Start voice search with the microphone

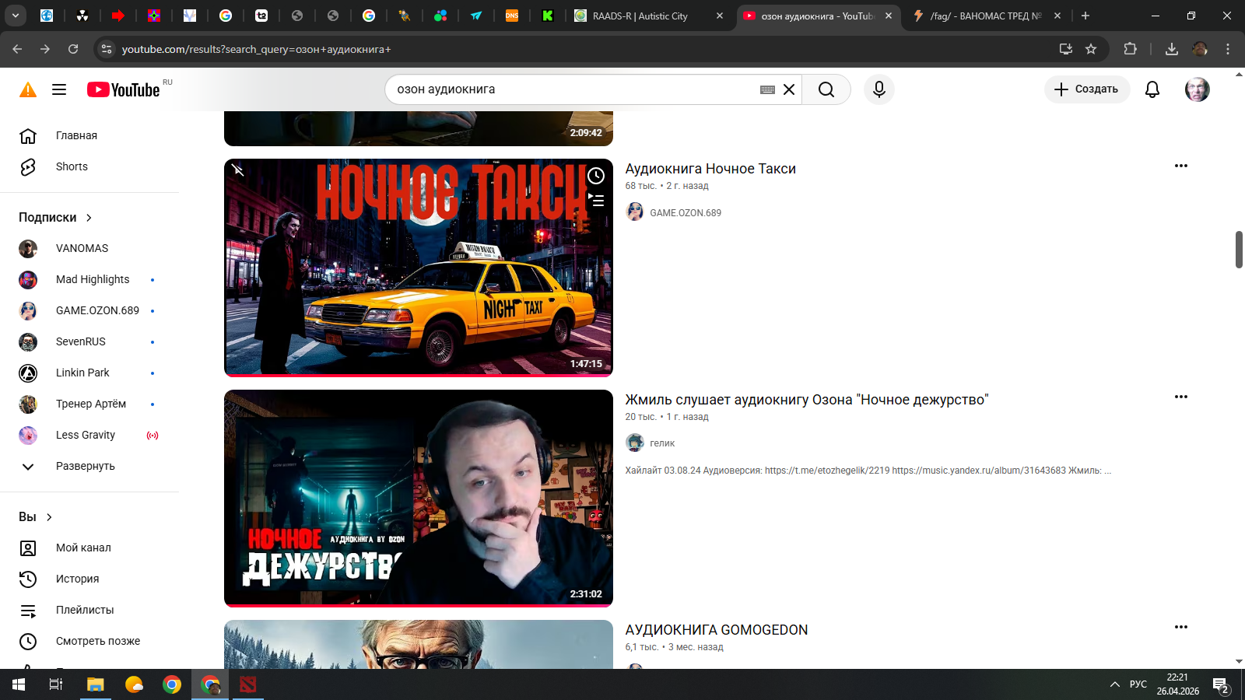[879, 89]
